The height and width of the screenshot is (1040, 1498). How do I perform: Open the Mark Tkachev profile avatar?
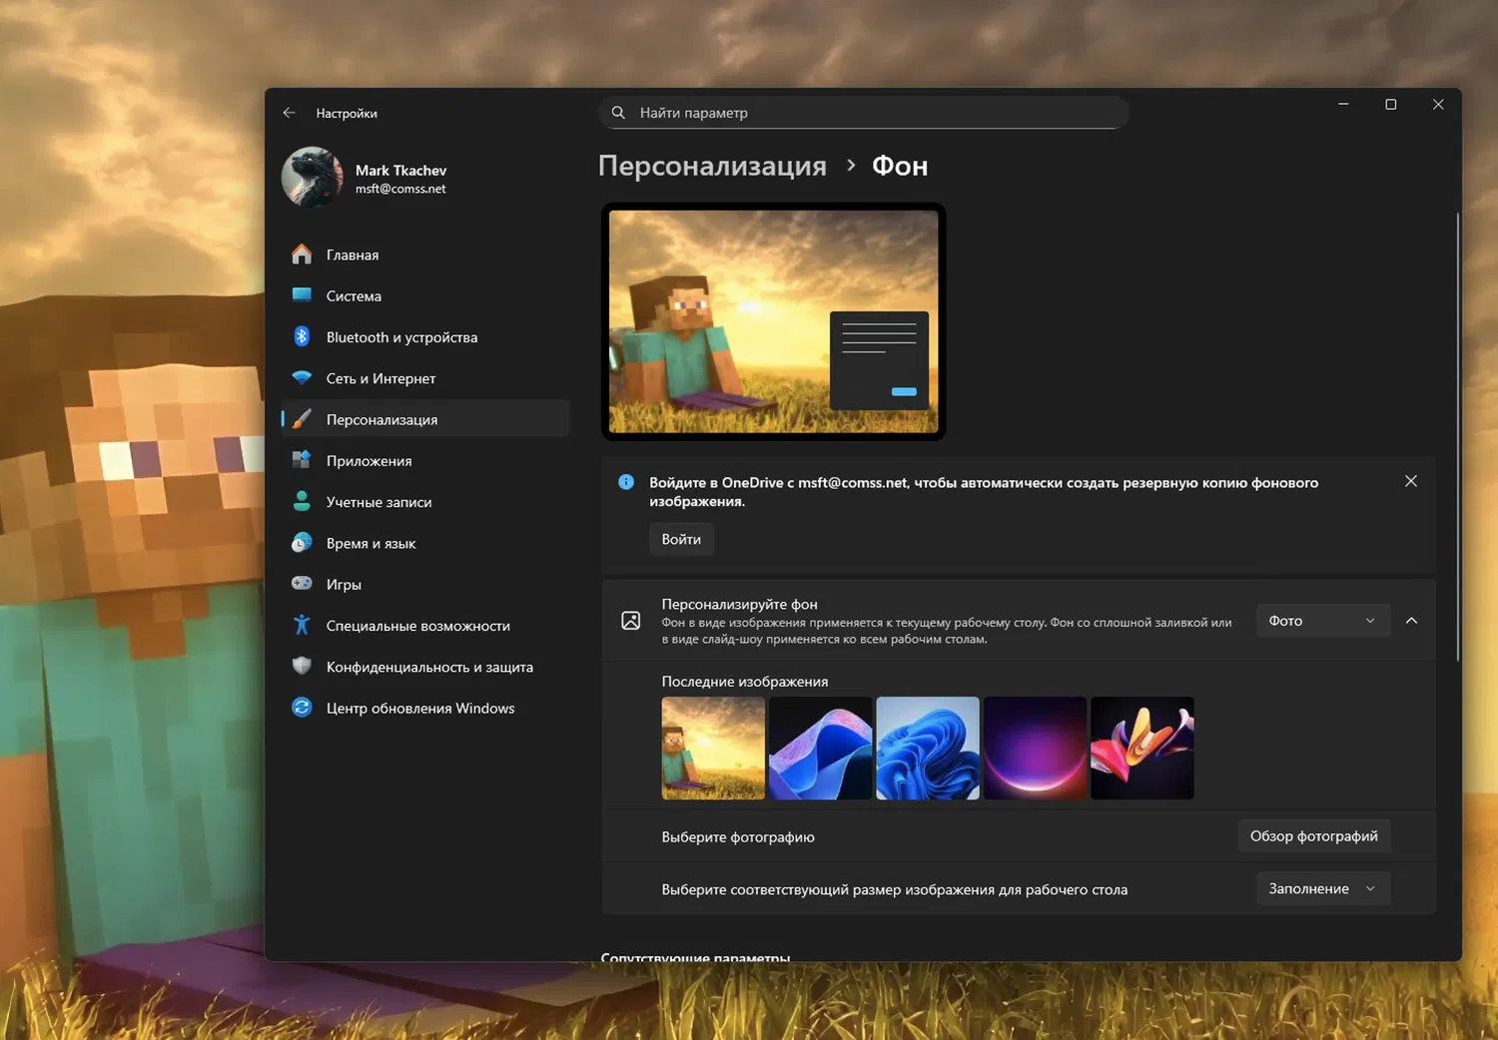[x=313, y=178]
